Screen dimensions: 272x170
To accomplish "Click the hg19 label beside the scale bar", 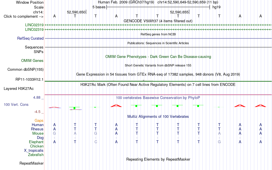I will point(216,7).
